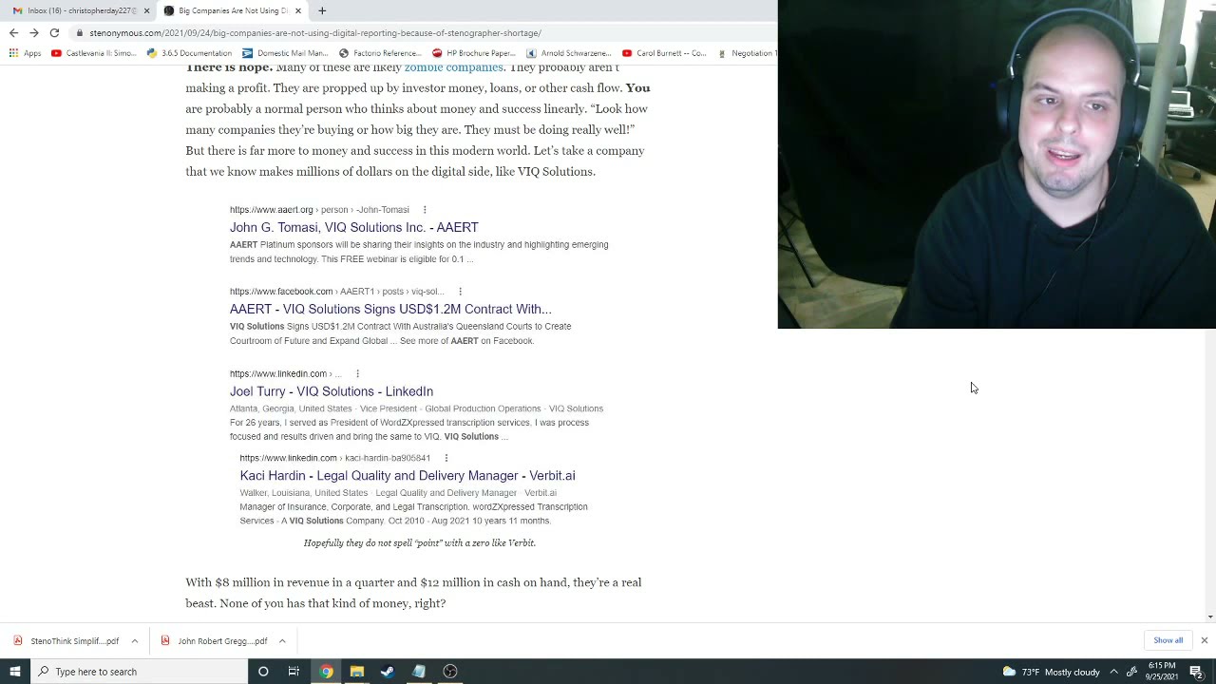The image size is (1216, 684).
Task: Select the Big Companies Are Not Using tab
Action: click(233, 10)
